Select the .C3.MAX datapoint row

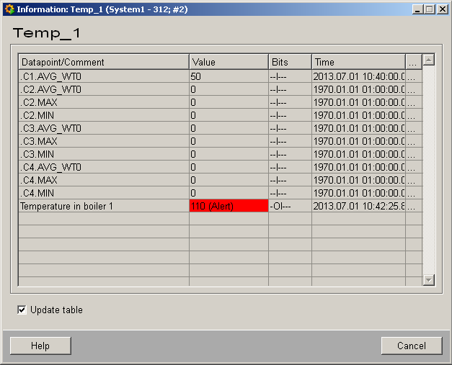[x=104, y=141]
